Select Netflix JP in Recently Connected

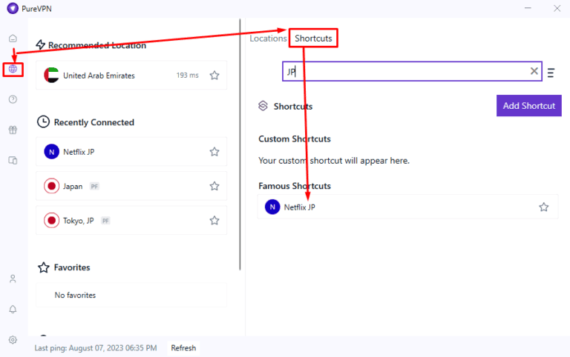point(131,152)
